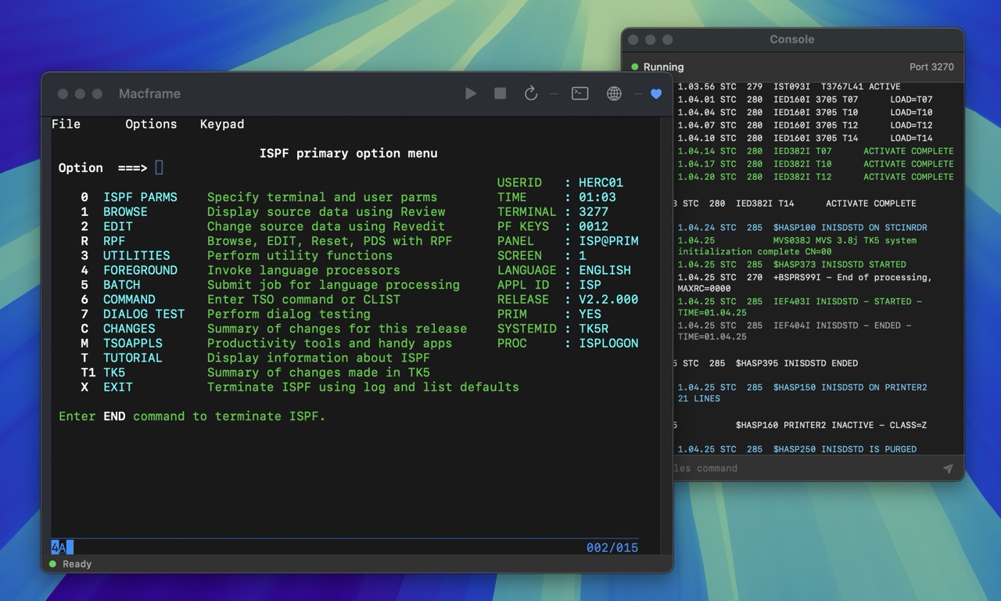Click the Restart icon in the toolbar

pos(531,93)
